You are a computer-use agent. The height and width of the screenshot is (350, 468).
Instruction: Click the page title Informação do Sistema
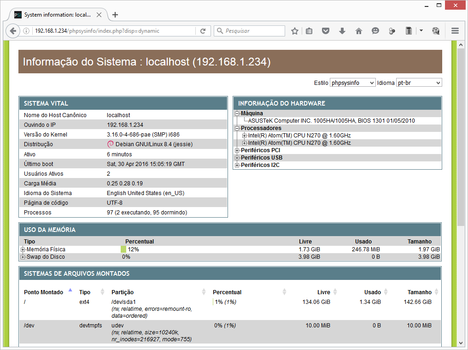146,62
